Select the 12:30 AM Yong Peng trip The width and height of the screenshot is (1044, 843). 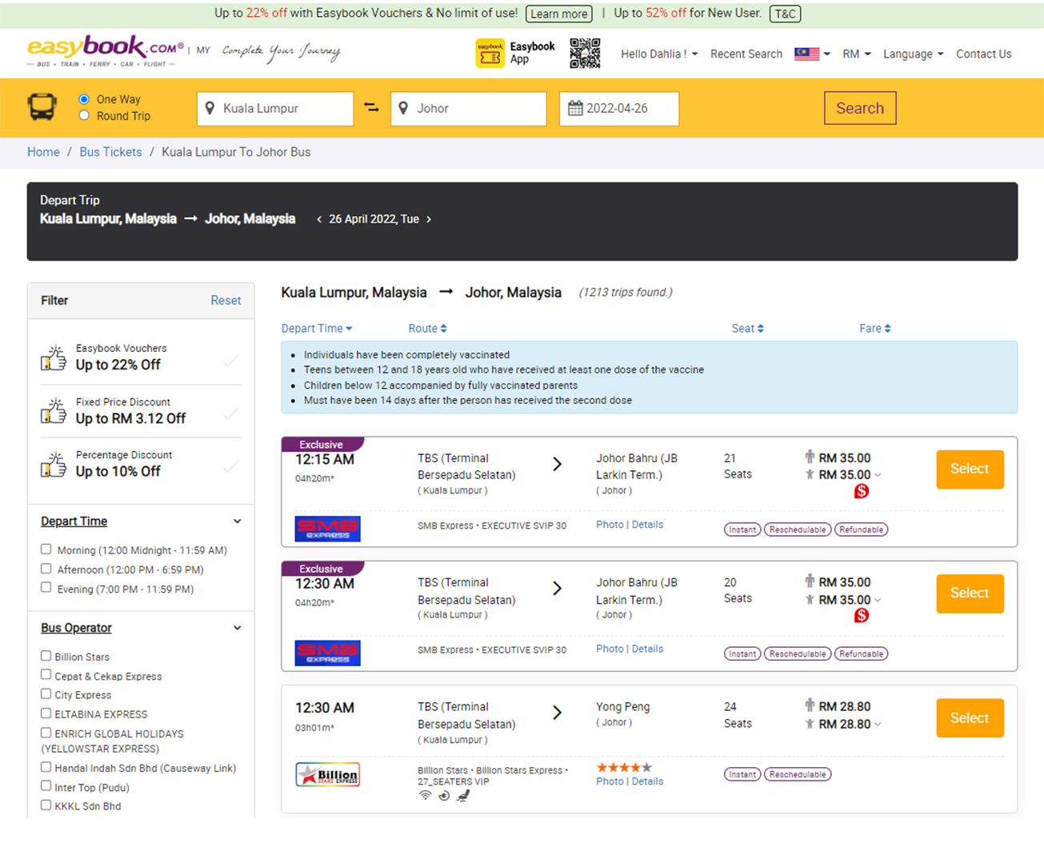(970, 718)
